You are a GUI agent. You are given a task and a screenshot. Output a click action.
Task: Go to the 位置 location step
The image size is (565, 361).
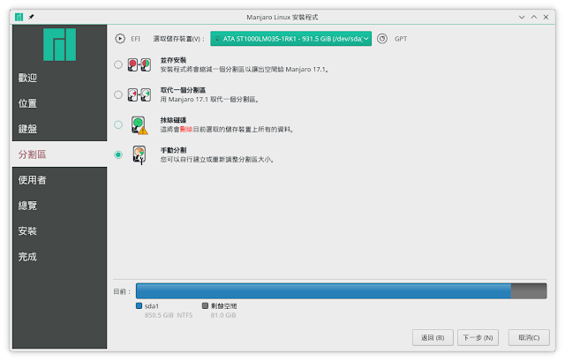coord(59,103)
